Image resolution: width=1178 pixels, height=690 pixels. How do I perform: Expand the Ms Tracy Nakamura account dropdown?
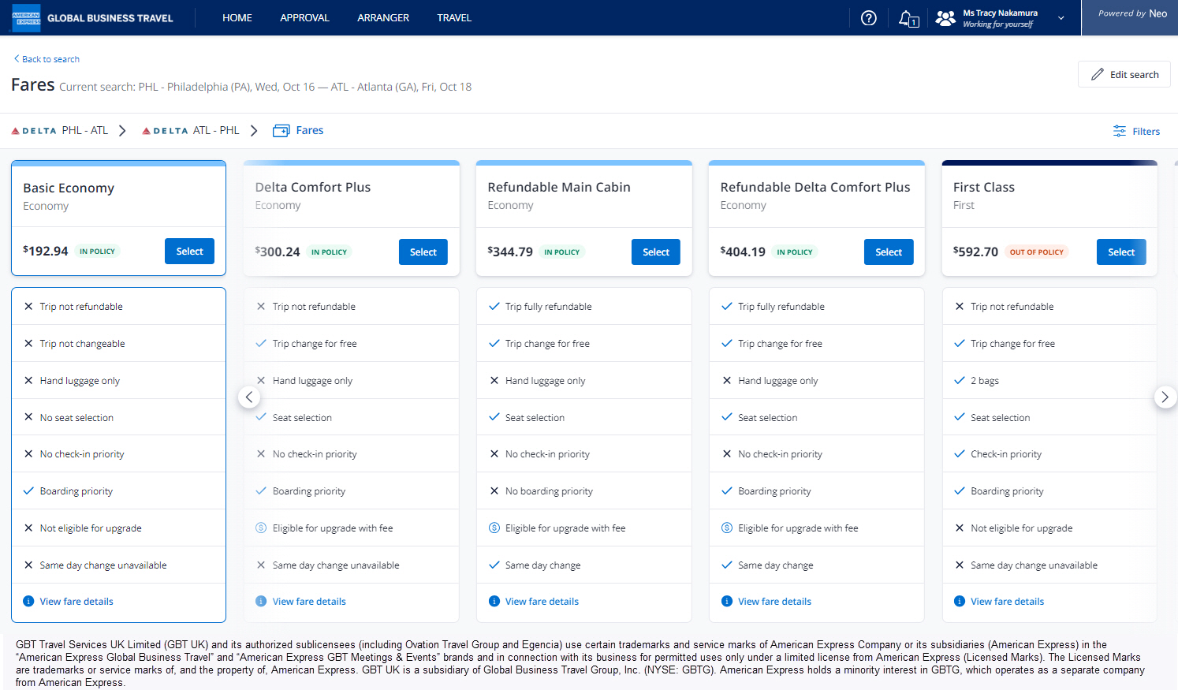point(1061,18)
